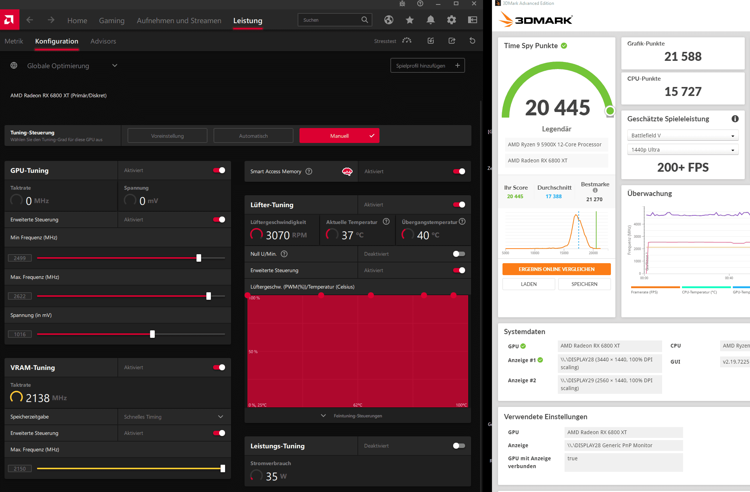Image resolution: width=750 pixels, height=492 pixels.
Task: Switch to the Gaming tab
Action: tap(111, 21)
